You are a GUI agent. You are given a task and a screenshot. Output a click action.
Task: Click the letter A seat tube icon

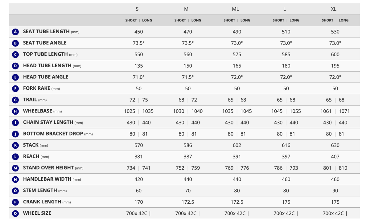[x=15, y=32]
